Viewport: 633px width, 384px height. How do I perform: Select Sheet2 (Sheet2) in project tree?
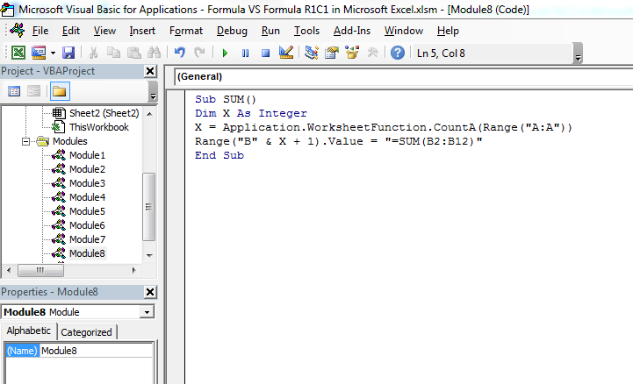(104, 113)
